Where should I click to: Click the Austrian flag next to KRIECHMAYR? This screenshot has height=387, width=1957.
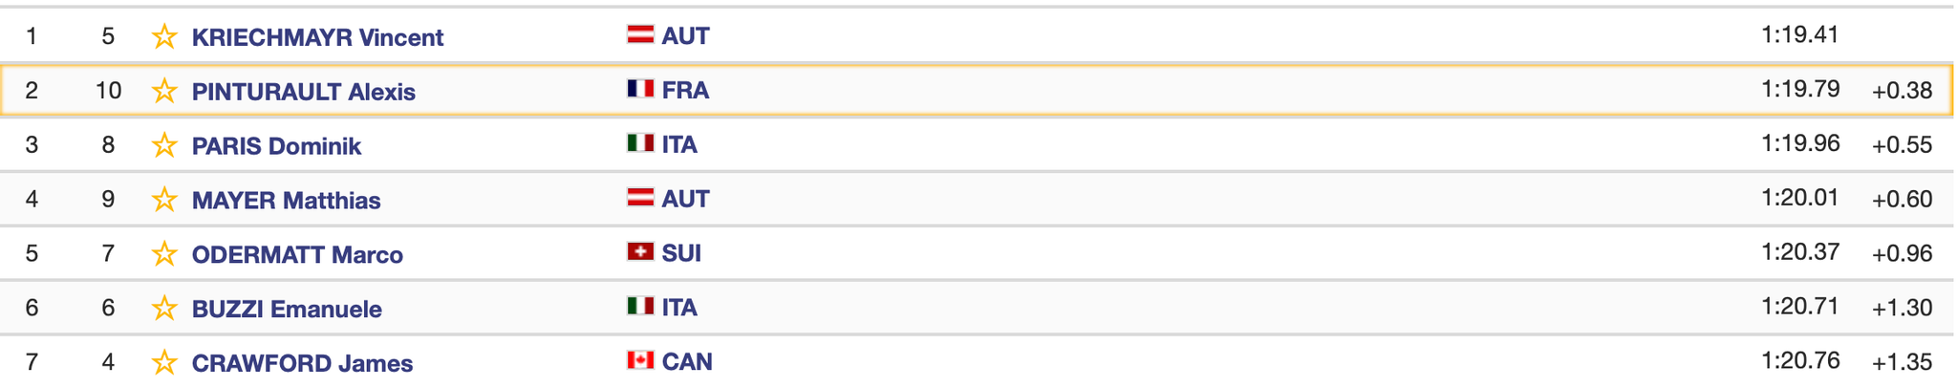pyautogui.click(x=640, y=34)
